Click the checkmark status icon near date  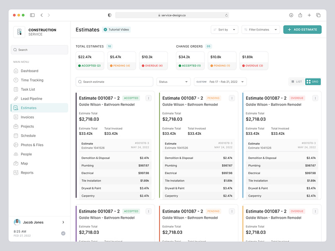pyautogui.click(x=63, y=233)
